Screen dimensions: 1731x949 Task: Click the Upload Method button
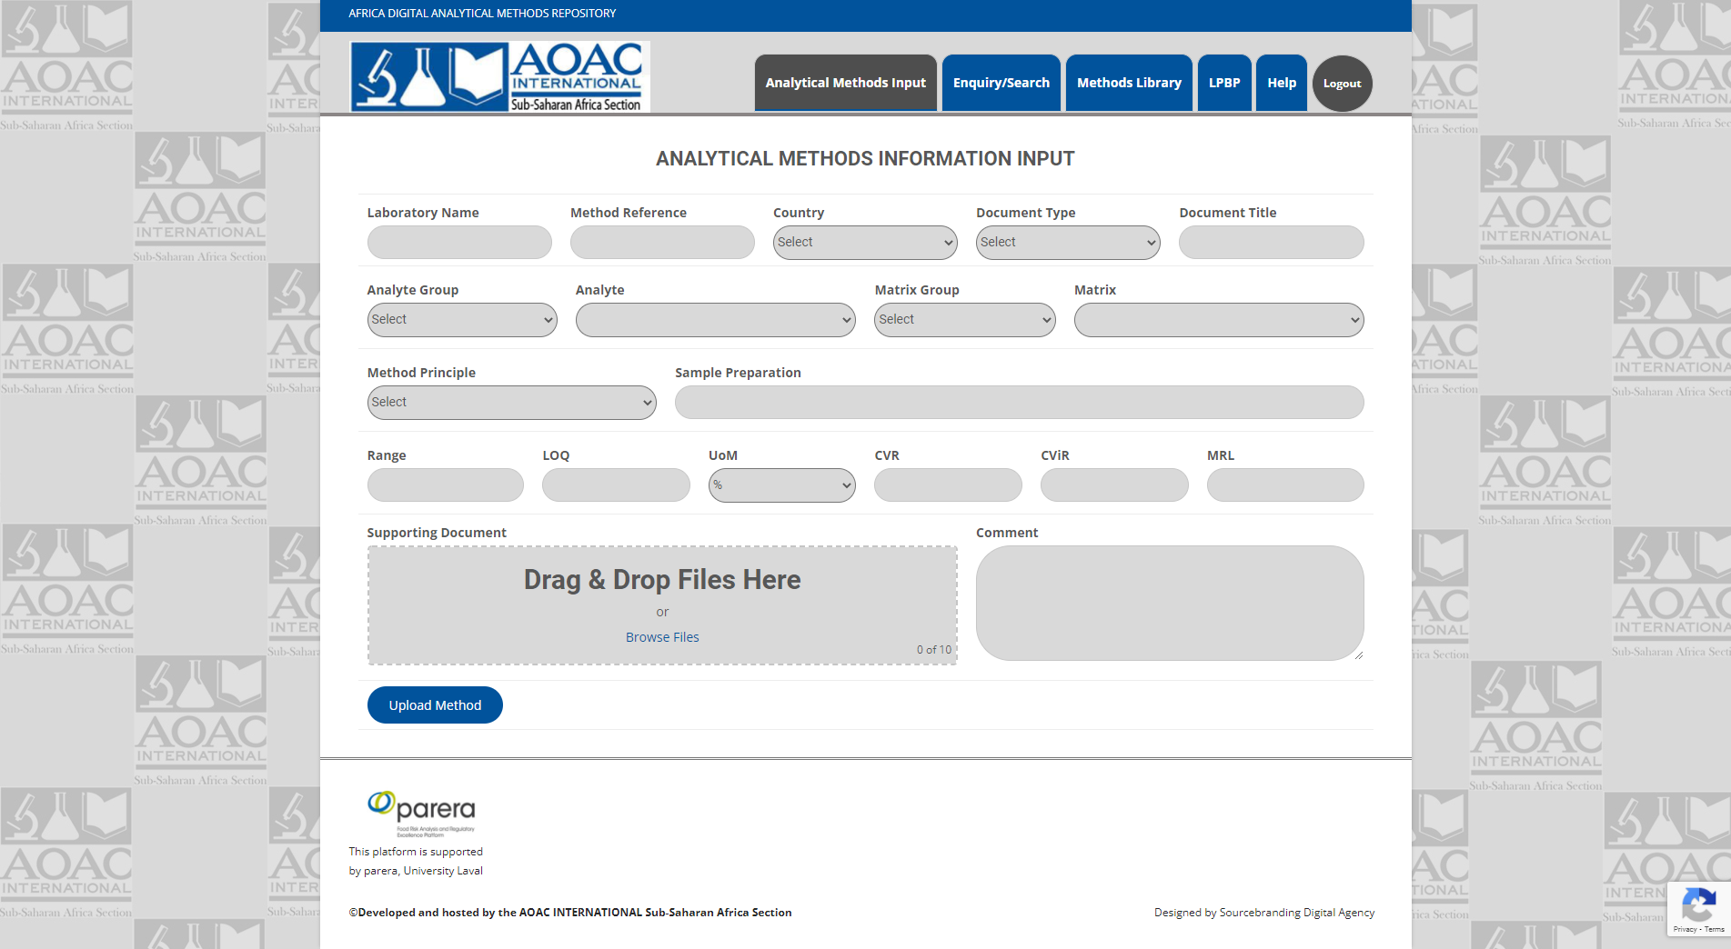tap(435, 705)
